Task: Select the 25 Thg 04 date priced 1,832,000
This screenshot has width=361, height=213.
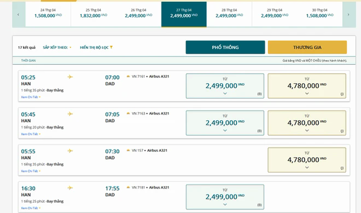Action: [93, 14]
